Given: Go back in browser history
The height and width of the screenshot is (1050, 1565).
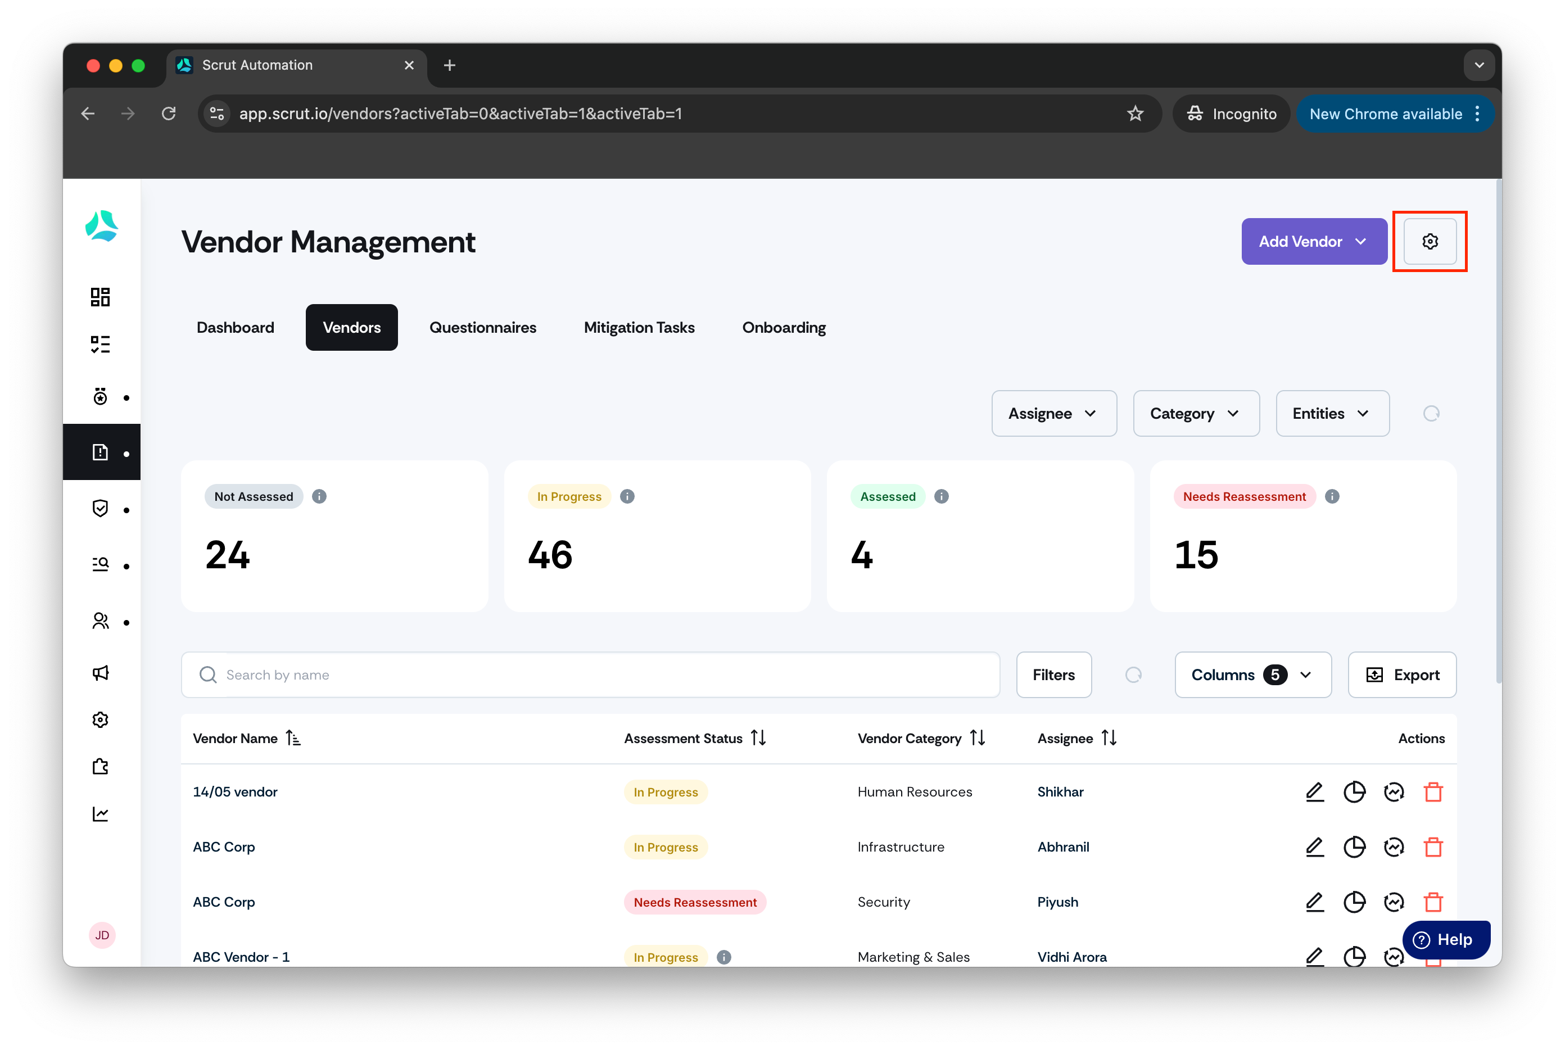Looking at the screenshot, I should [x=88, y=113].
